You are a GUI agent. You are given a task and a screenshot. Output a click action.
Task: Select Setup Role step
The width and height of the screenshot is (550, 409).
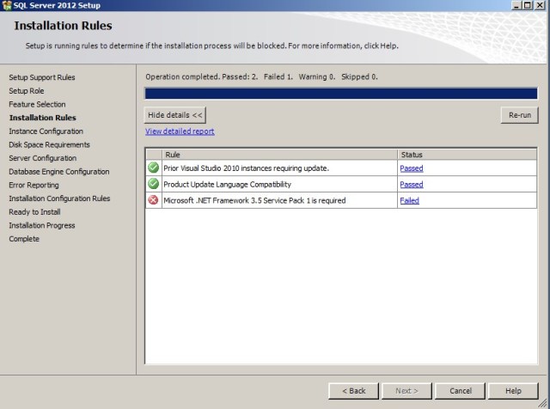[x=27, y=91]
